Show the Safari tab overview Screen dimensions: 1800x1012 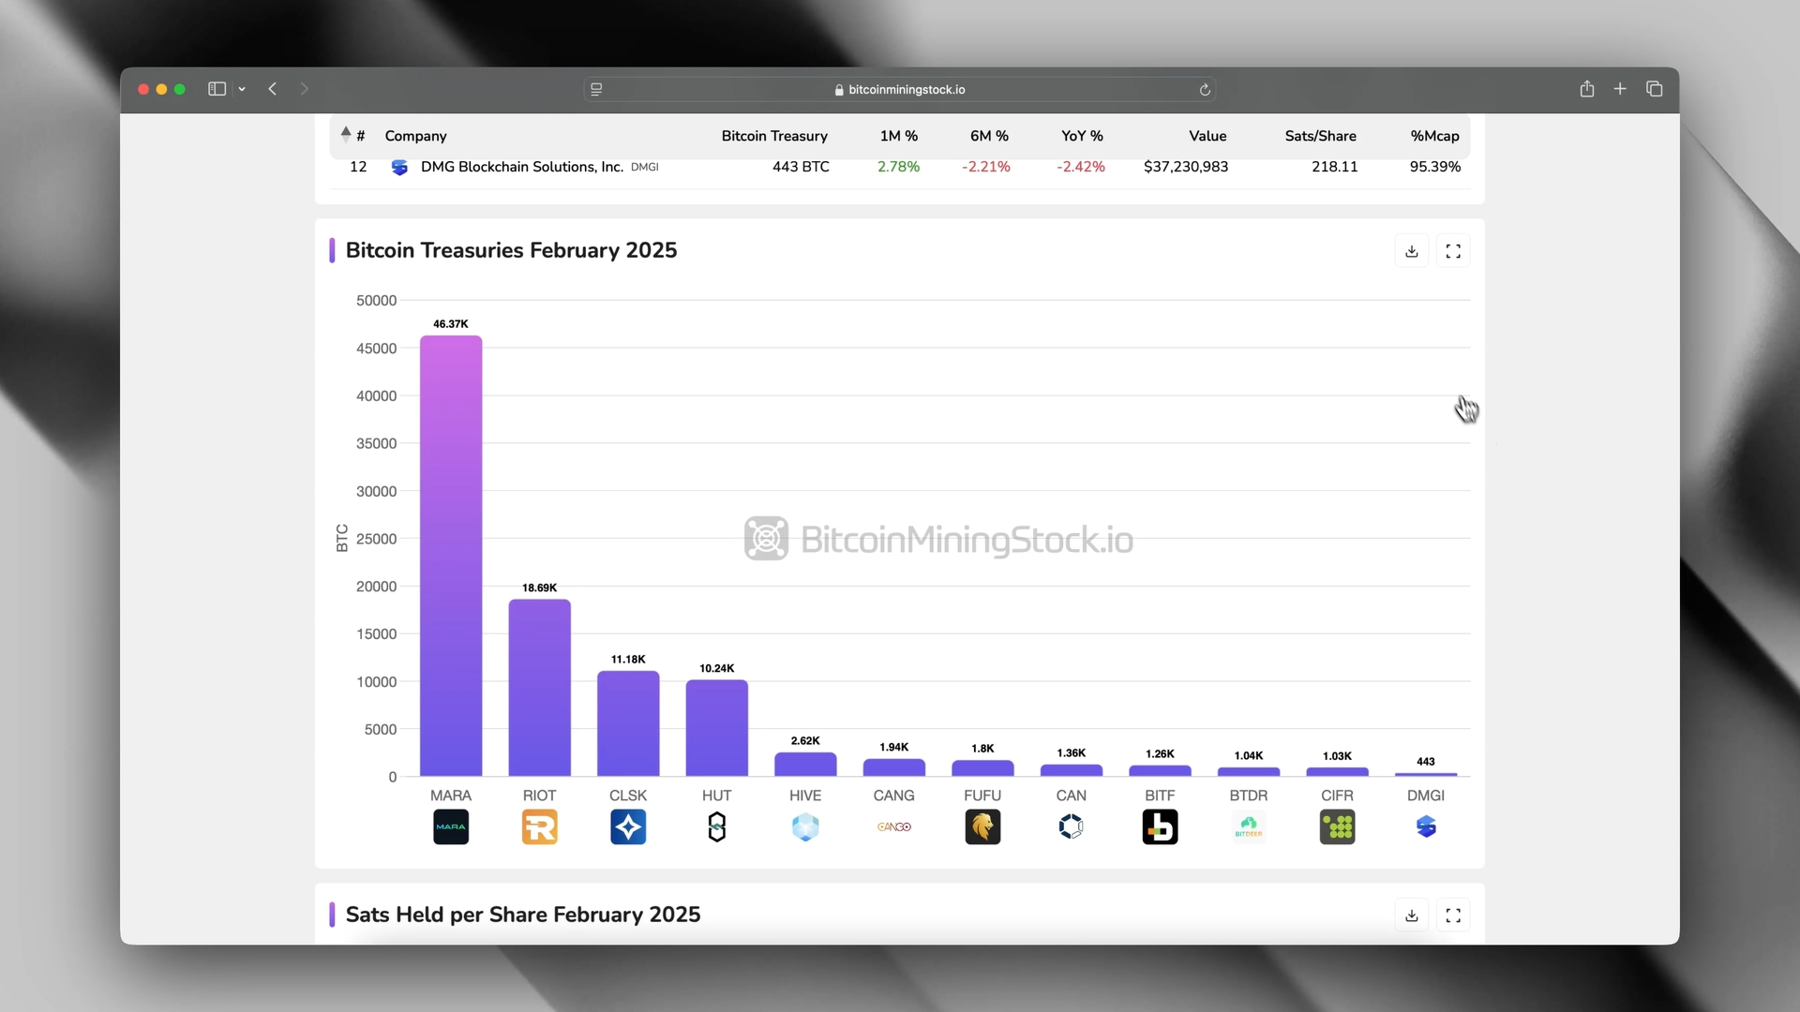point(1654,89)
